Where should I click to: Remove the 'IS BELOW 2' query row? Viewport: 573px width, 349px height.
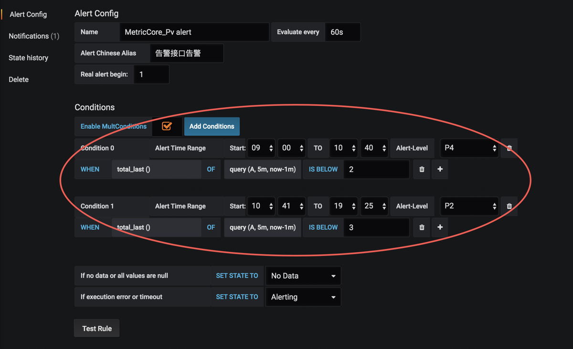click(x=422, y=169)
